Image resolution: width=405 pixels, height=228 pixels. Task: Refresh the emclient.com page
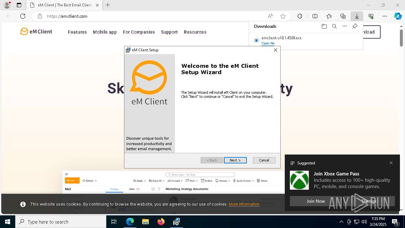click(x=23, y=16)
